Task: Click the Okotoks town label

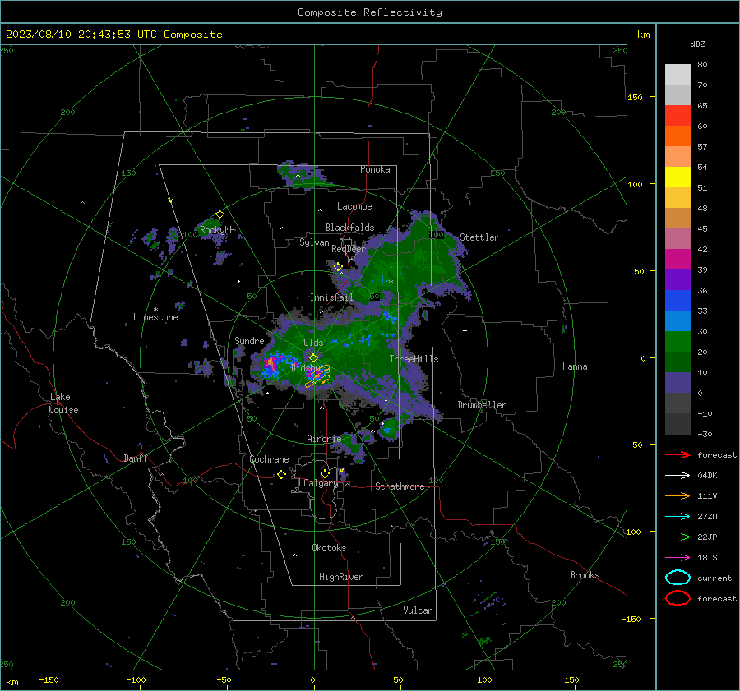Action: (329, 548)
